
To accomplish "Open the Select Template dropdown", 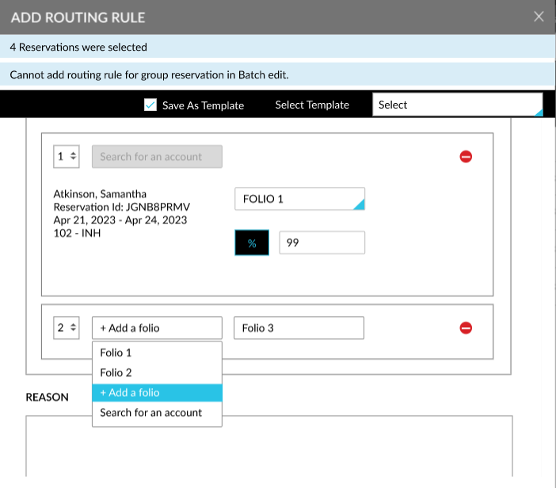I will (458, 105).
